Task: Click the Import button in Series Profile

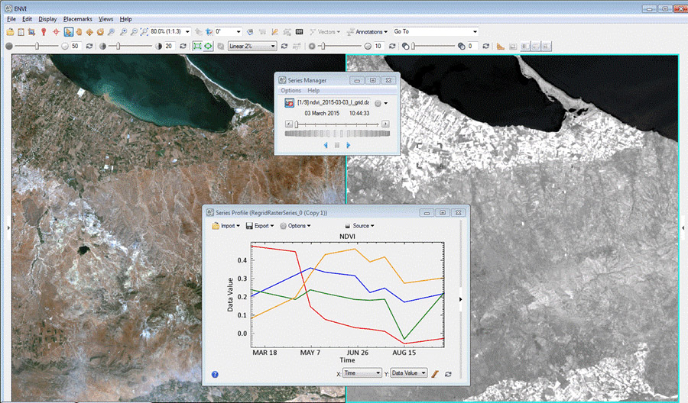Action: click(x=227, y=226)
